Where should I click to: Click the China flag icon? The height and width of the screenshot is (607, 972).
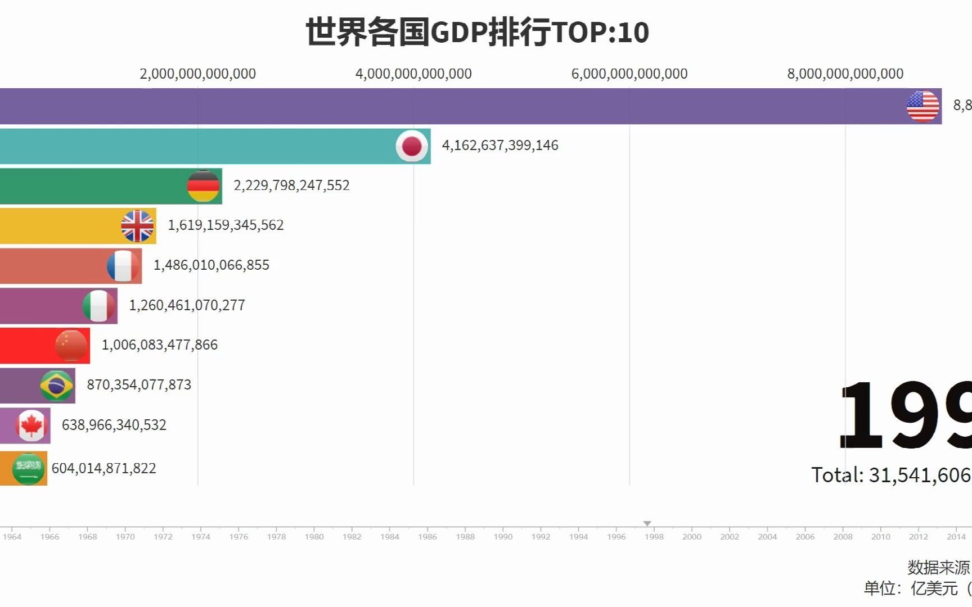[x=71, y=345]
